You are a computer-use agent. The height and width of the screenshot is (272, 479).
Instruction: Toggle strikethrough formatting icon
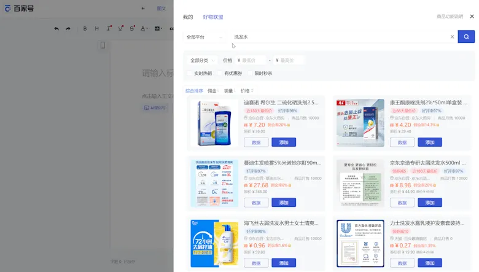(132, 28)
